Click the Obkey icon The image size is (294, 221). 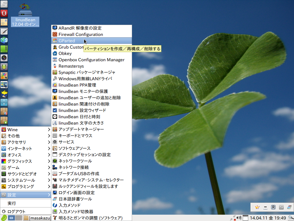55,53
